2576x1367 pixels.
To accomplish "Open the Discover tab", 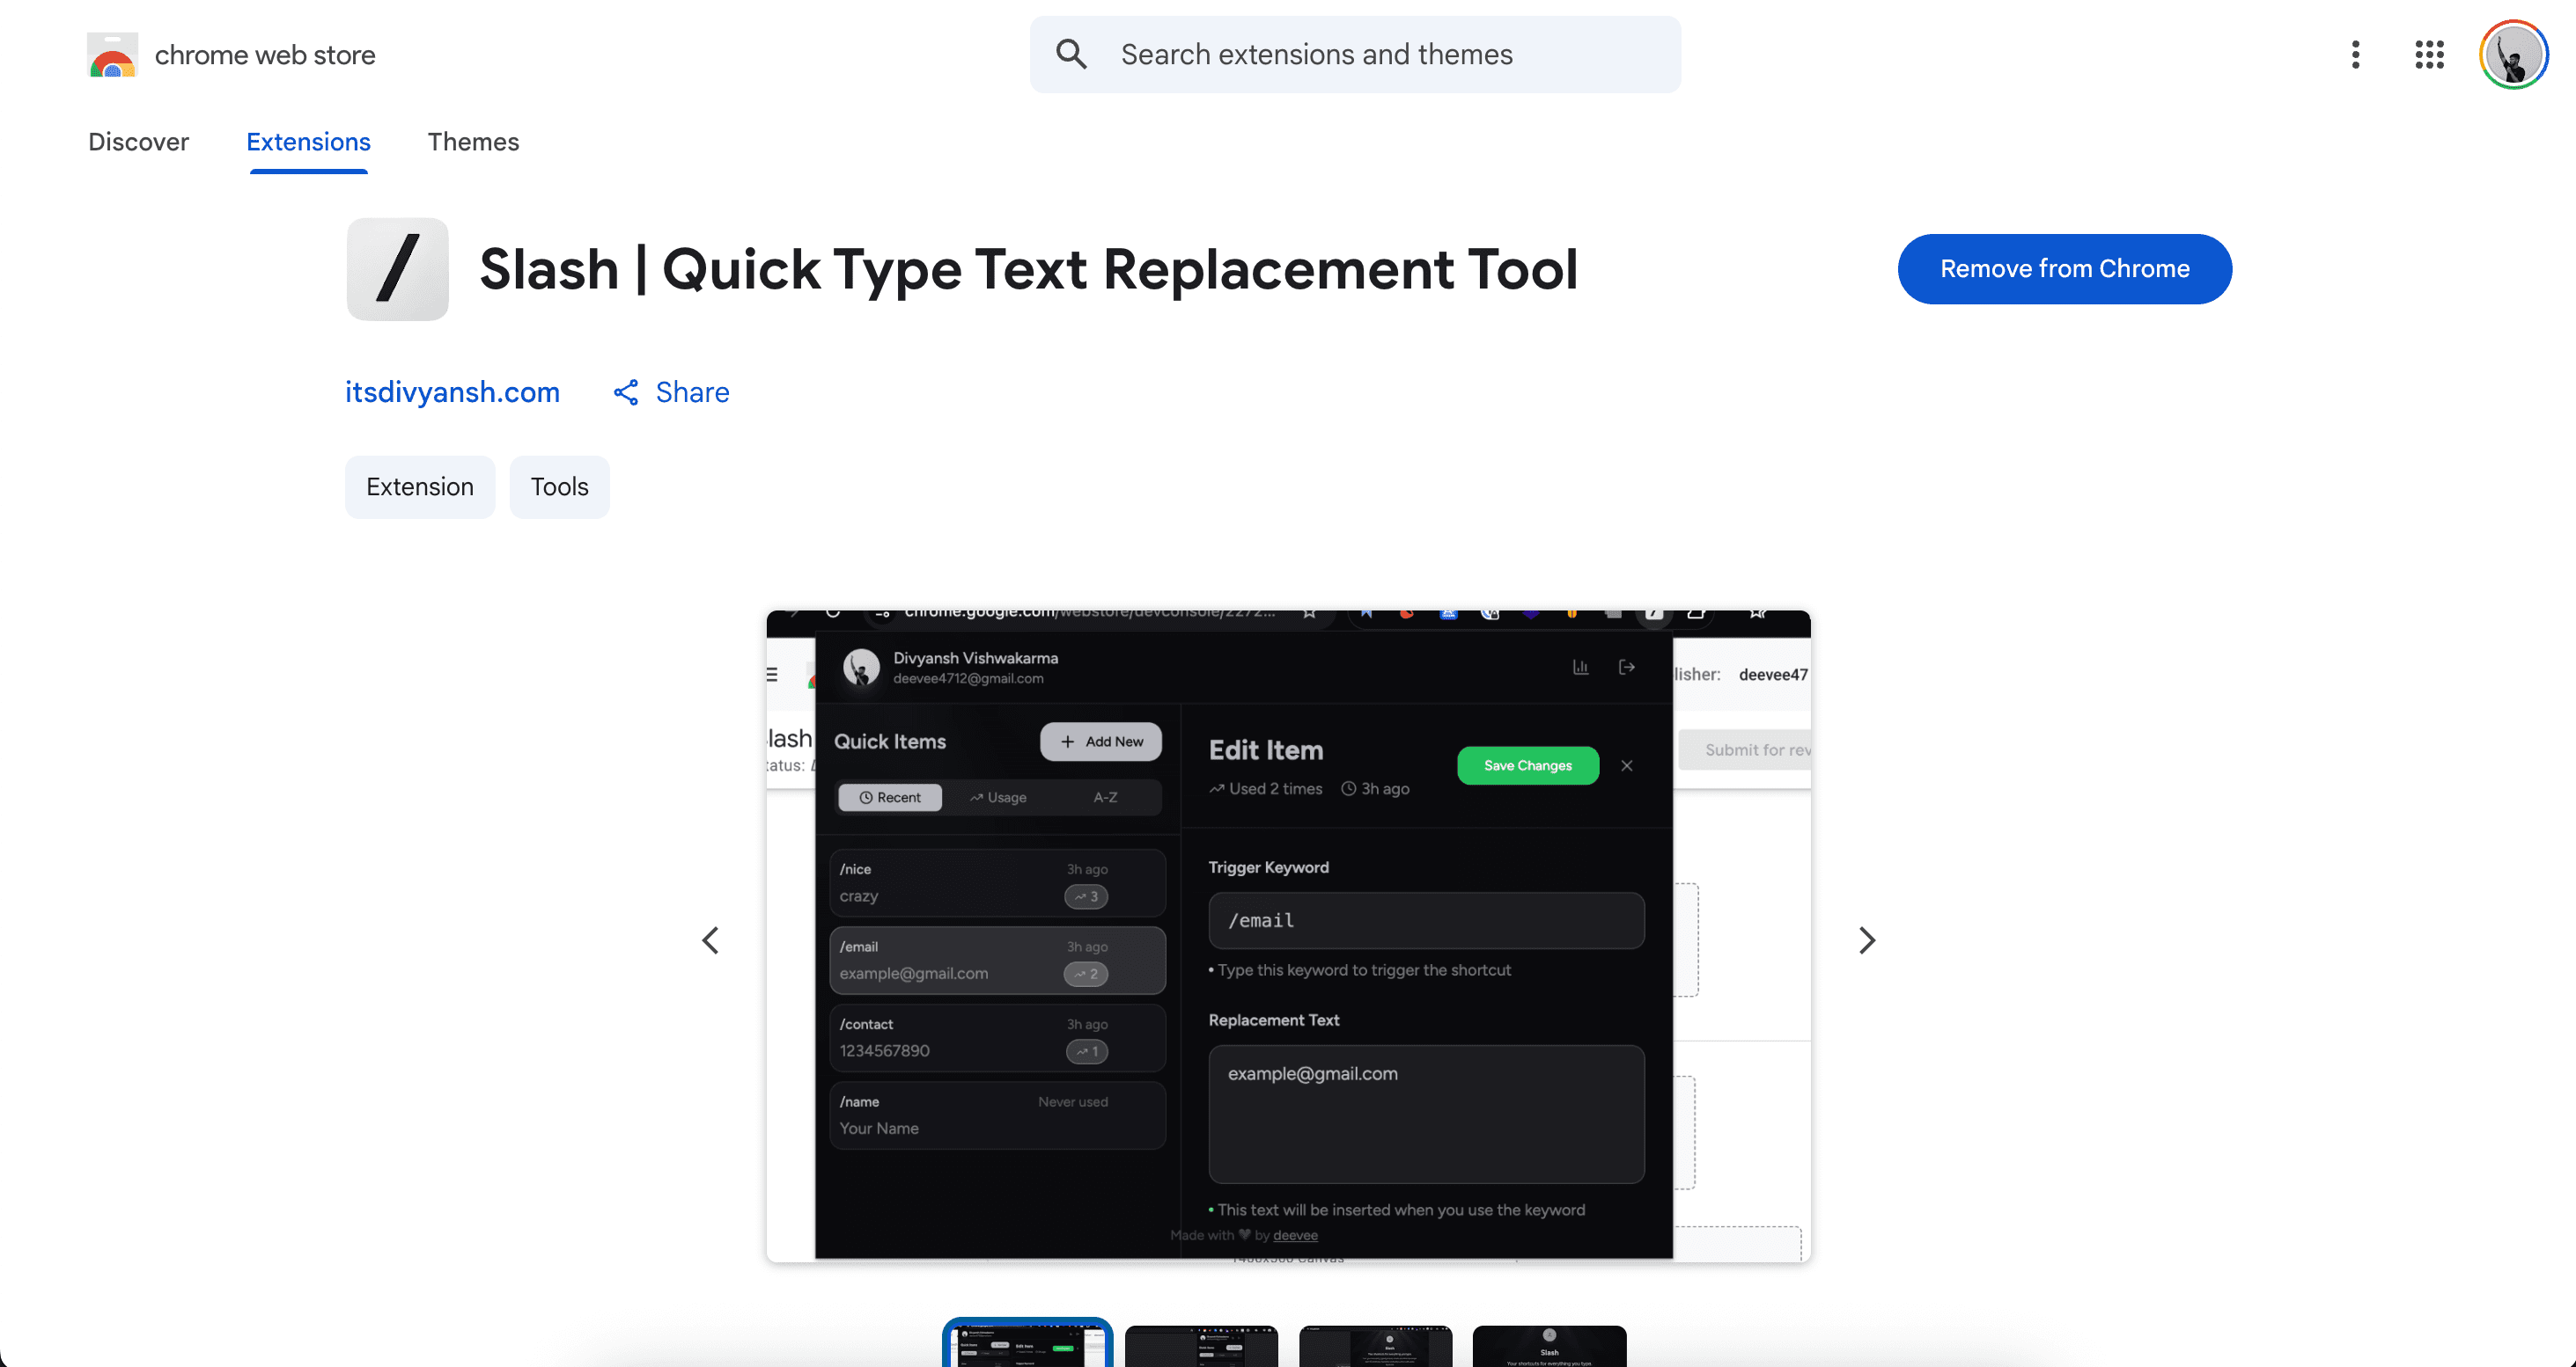I will 138,142.
